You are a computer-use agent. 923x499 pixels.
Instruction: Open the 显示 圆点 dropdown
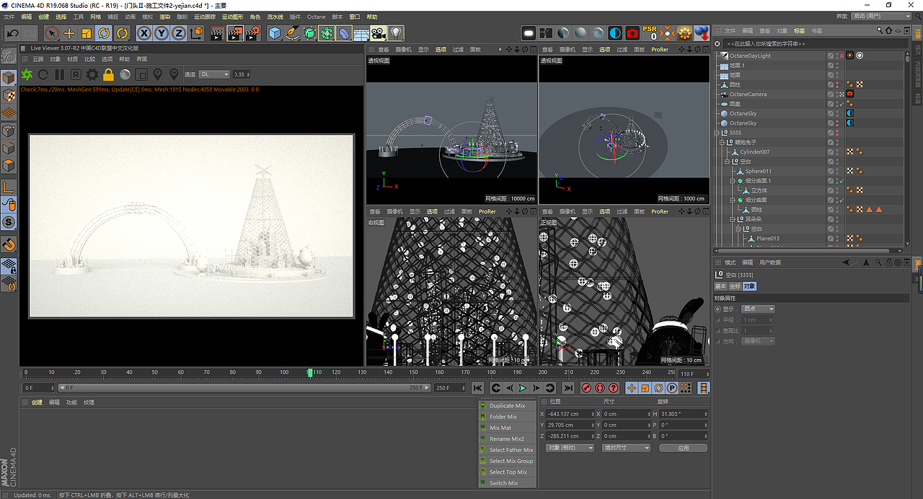759,309
